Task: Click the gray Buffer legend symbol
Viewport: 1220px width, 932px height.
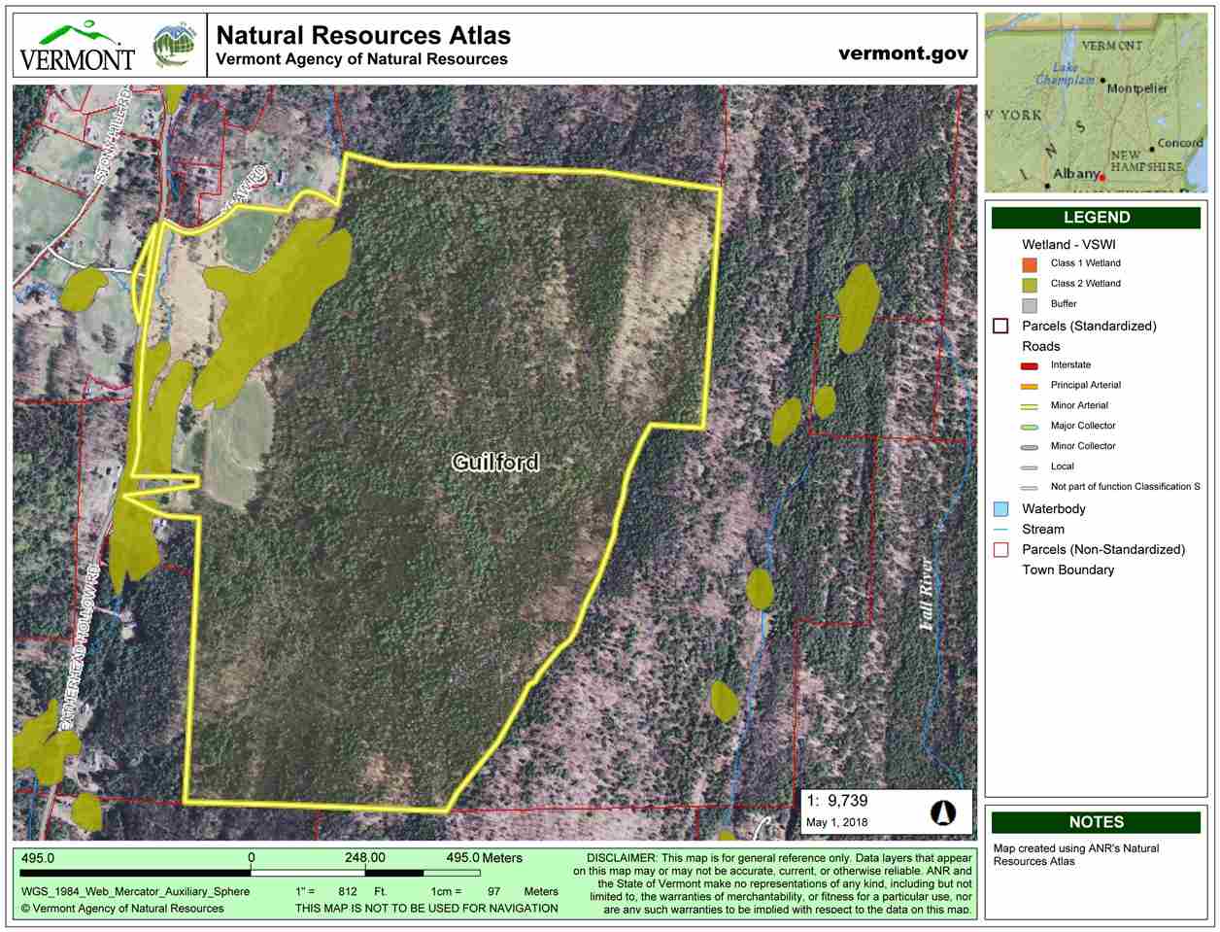Action: coord(1030,305)
